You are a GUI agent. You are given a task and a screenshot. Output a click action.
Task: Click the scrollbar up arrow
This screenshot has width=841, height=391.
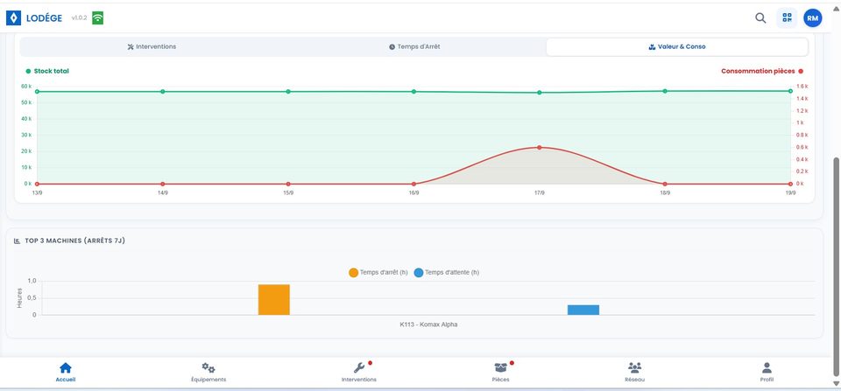[836, 9]
